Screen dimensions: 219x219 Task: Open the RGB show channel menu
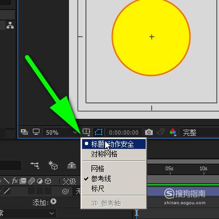173,132
